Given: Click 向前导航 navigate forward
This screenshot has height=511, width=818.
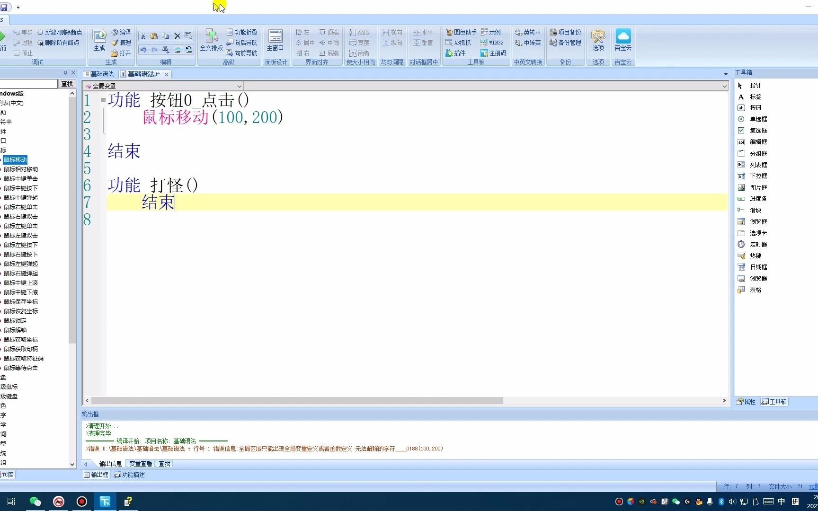Looking at the screenshot, I should click(x=242, y=53).
